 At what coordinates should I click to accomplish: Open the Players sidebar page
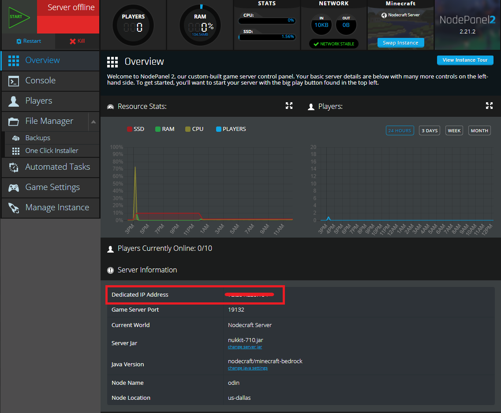38,101
